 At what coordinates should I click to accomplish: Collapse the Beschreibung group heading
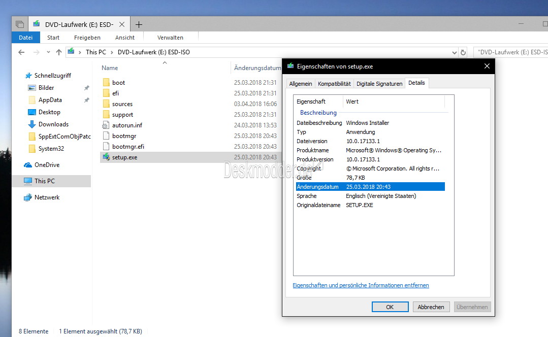(318, 113)
